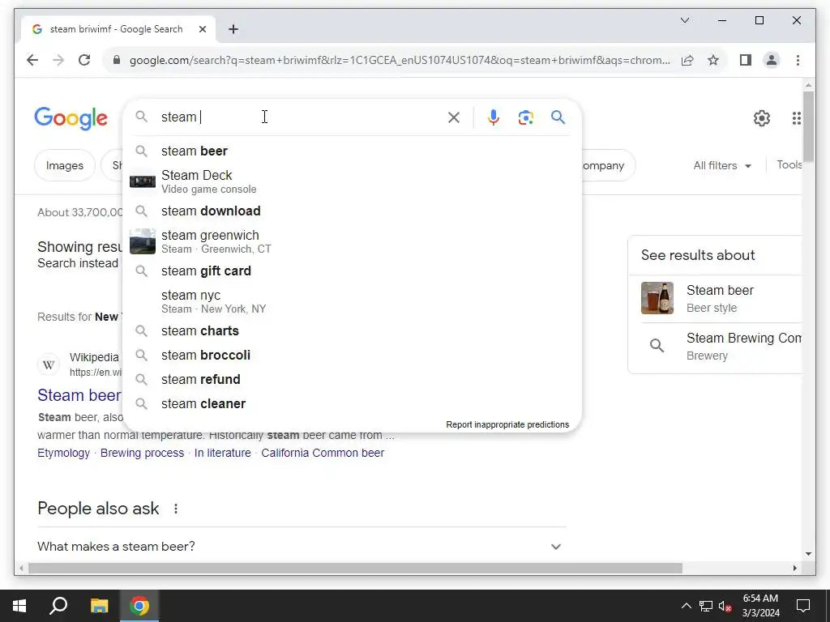Viewport: 830px width, 622px height.
Task: Click Steam beer bottle thumbnail
Action: (657, 298)
